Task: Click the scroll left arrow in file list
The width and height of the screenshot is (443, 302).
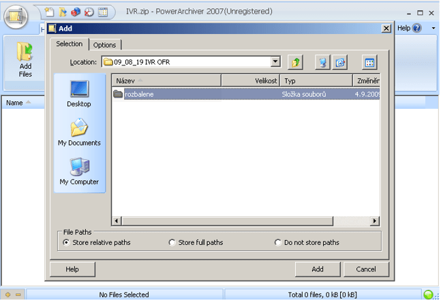Action: point(117,221)
